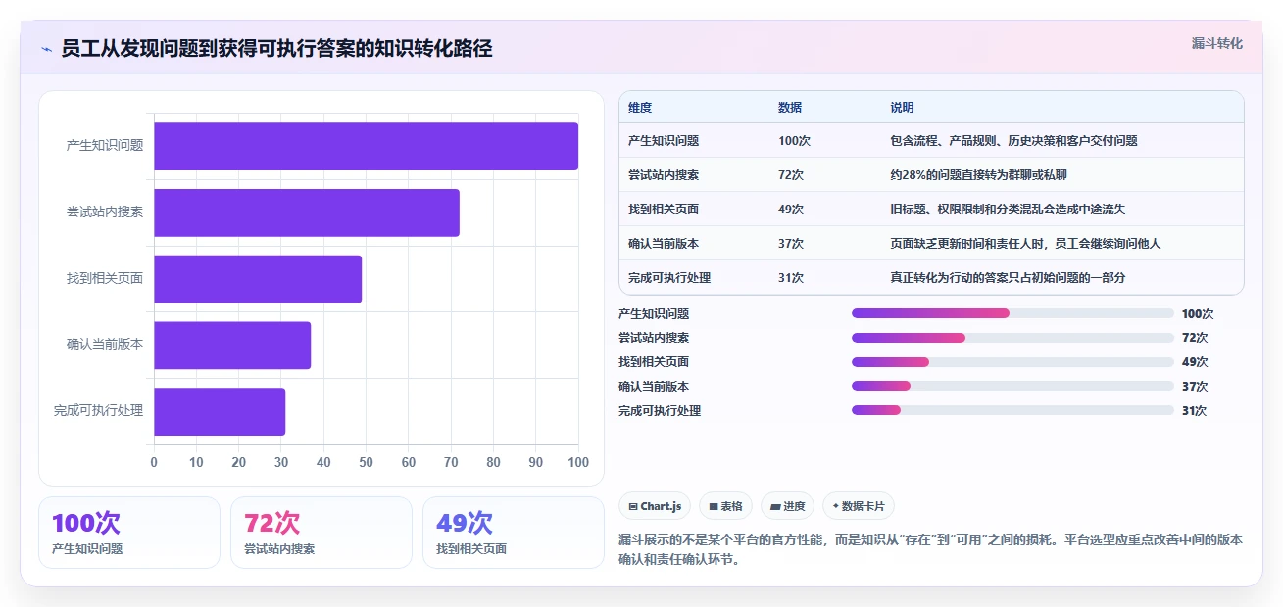
Task: Click the description starting with 页面缺乏更新时间
Action: pos(1025,244)
